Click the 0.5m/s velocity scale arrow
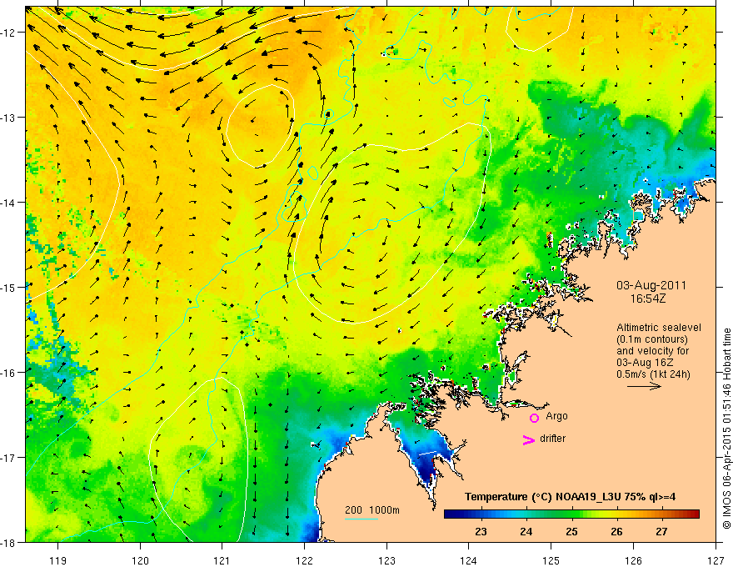This screenshot has height=567, width=733. point(644,386)
